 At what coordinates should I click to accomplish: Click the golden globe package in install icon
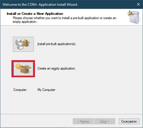pos(26,42)
